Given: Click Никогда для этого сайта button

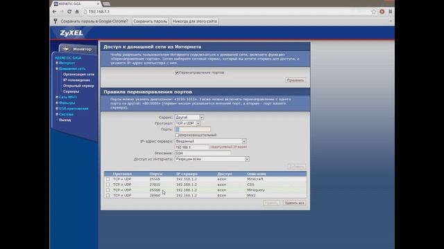Looking at the screenshot, I should point(194,21).
